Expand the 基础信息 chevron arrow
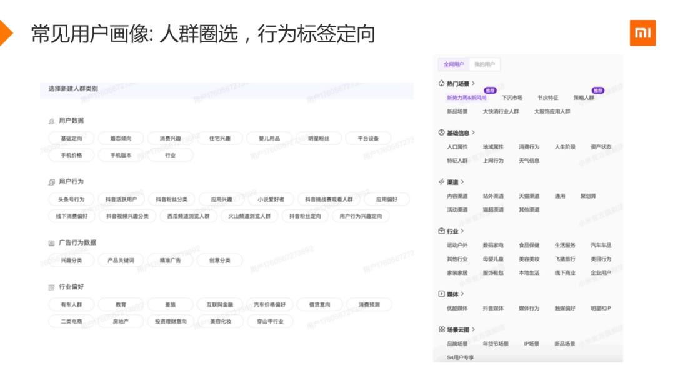 click(x=474, y=132)
